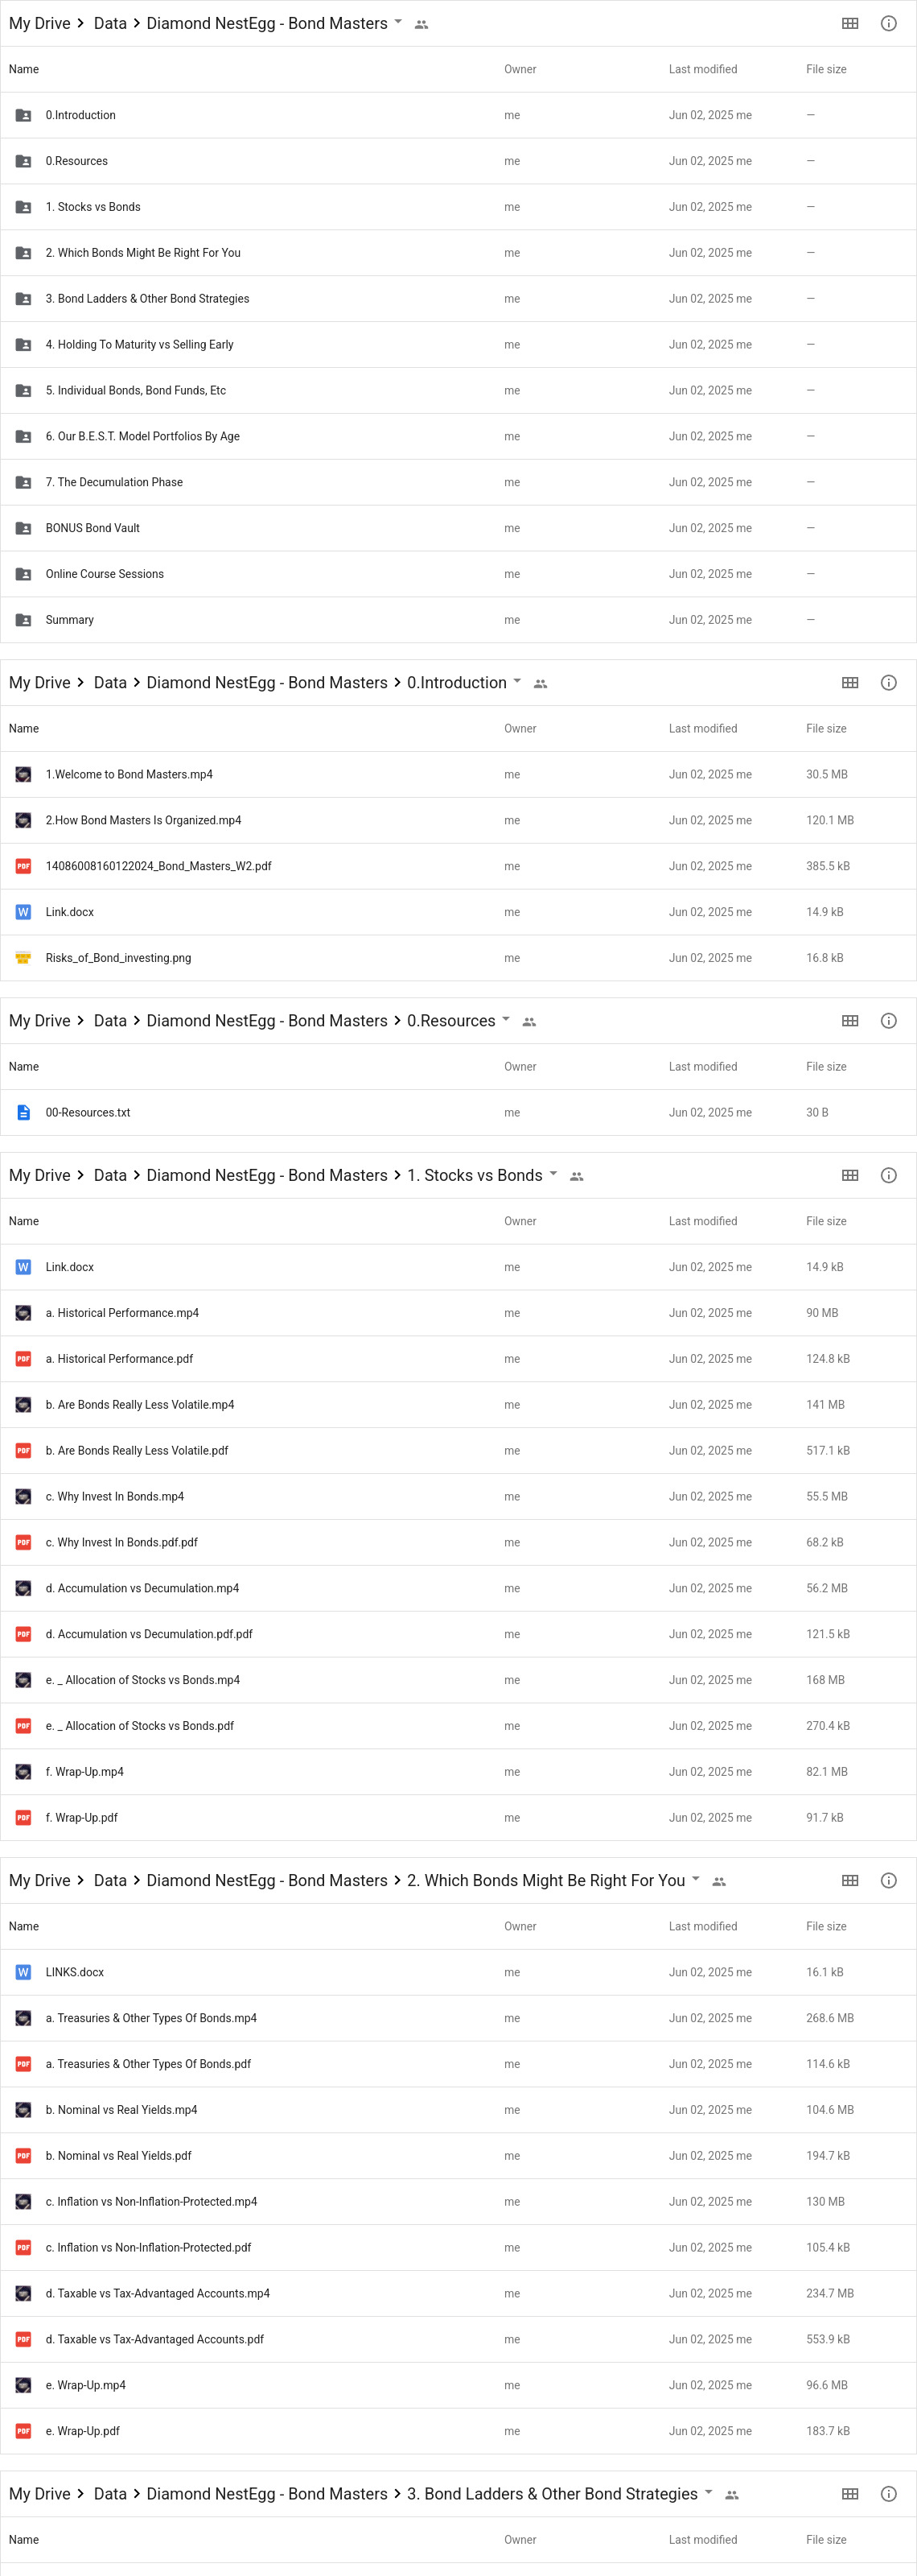Click Diamond NestEgg breadcrumb in 3. Bond Ladders header

[x=267, y=2494]
